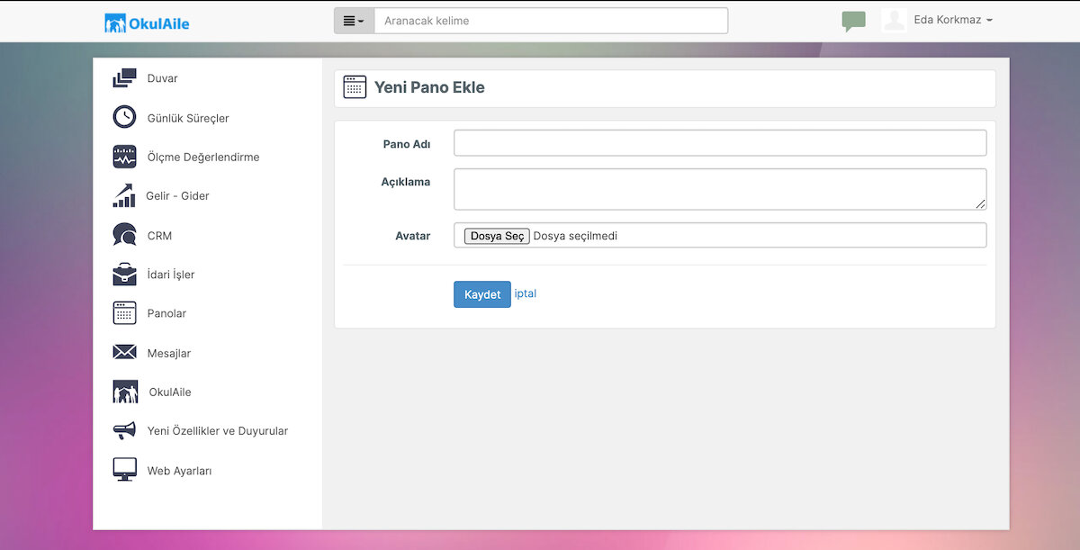Click the Gelir - Gider chart icon
Image resolution: width=1080 pixels, height=550 pixels.
click(x=124, y=195)
